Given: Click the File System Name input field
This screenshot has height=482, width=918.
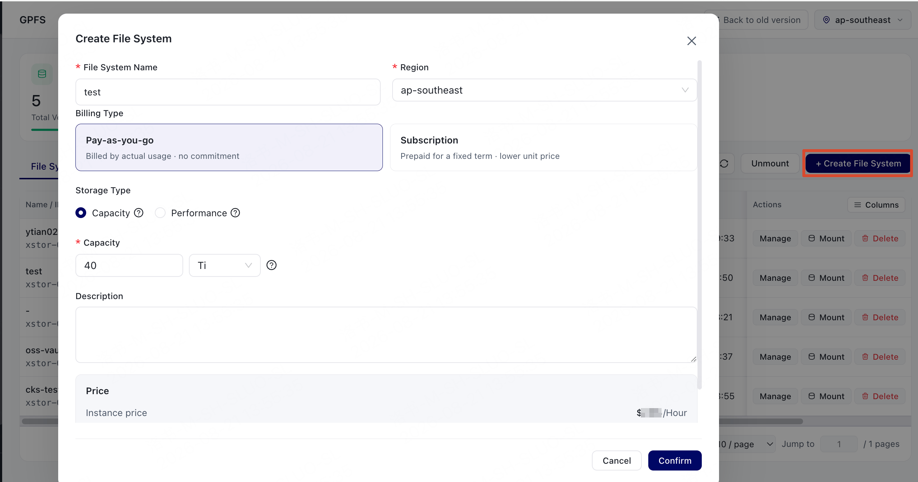Looking at the screenshot, I should pos(228,92).
